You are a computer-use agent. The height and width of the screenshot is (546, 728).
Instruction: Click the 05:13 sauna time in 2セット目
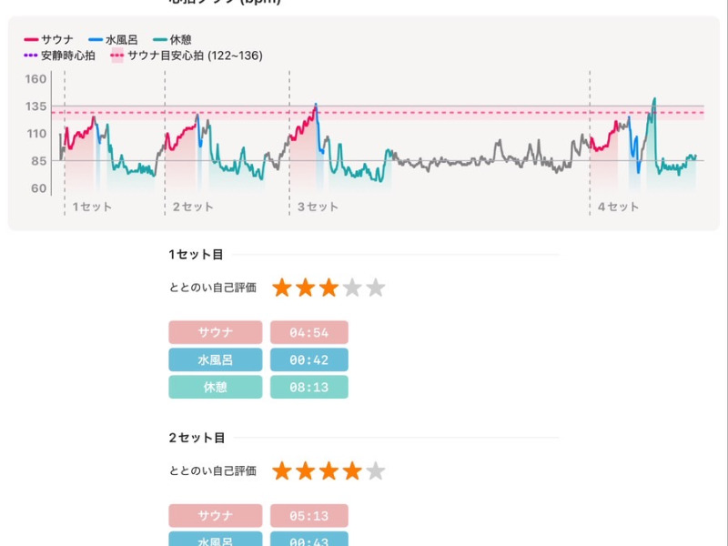click(x=309, y=516)
